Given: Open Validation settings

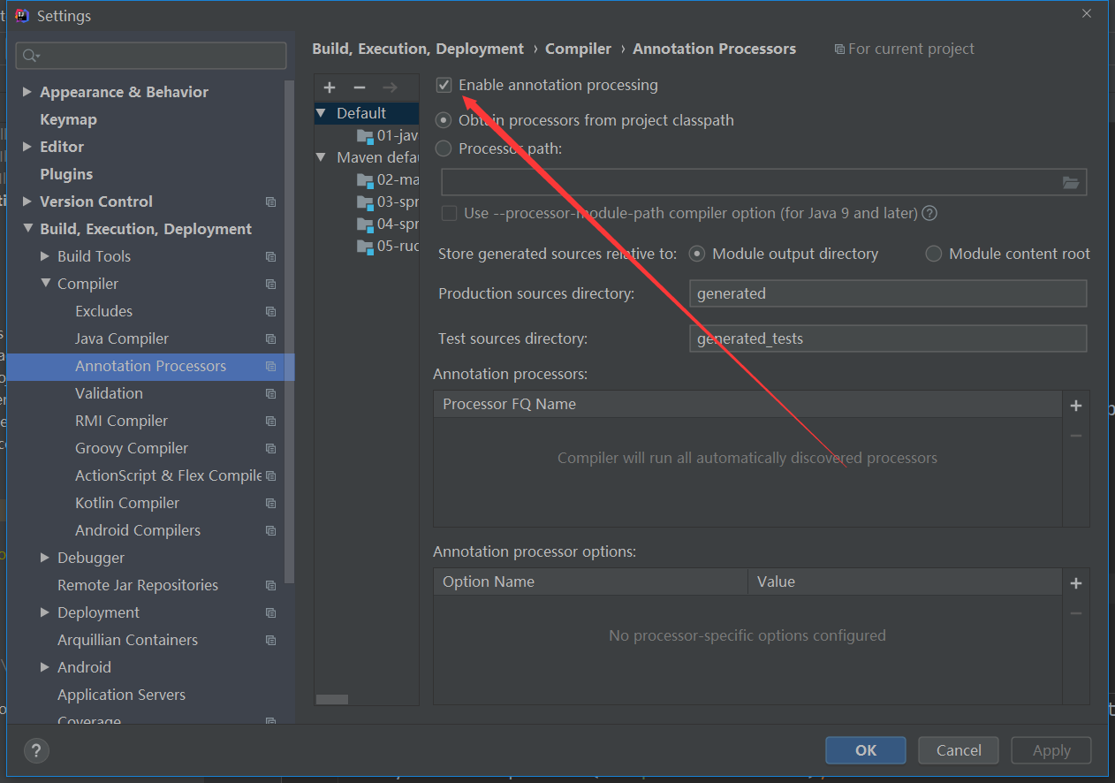Looking at the screenshot, I should point(109,393).
